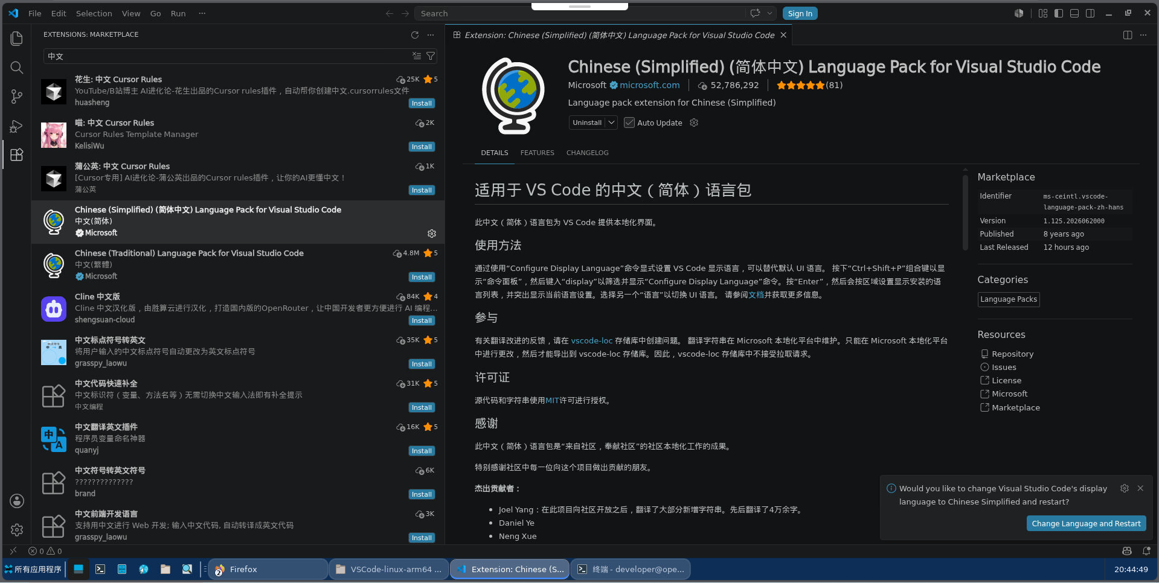Split the editor to the right
1159x583 pixels.
(1128, 35)
